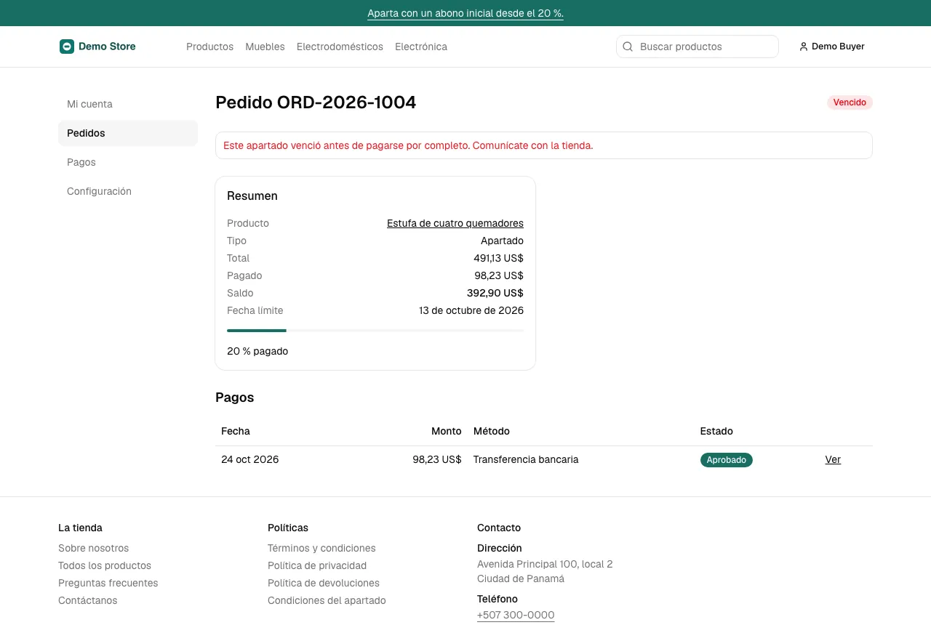Open Condiciones del apartado link
This screenshot has width=931, height=625.
point(327,600)
